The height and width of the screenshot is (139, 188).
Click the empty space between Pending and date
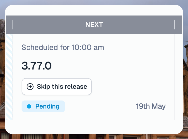point(100,106)
